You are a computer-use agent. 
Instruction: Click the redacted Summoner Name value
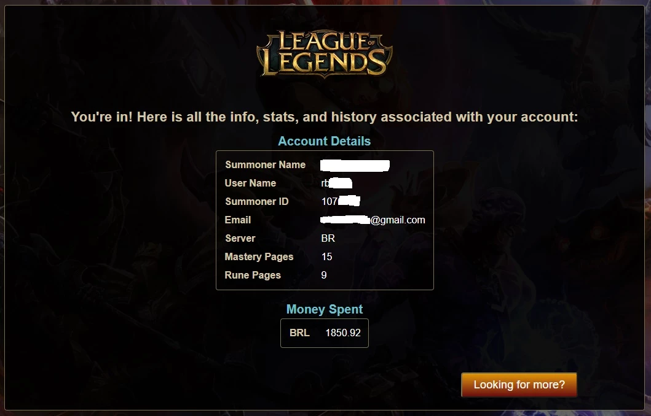tap(355, 165)
